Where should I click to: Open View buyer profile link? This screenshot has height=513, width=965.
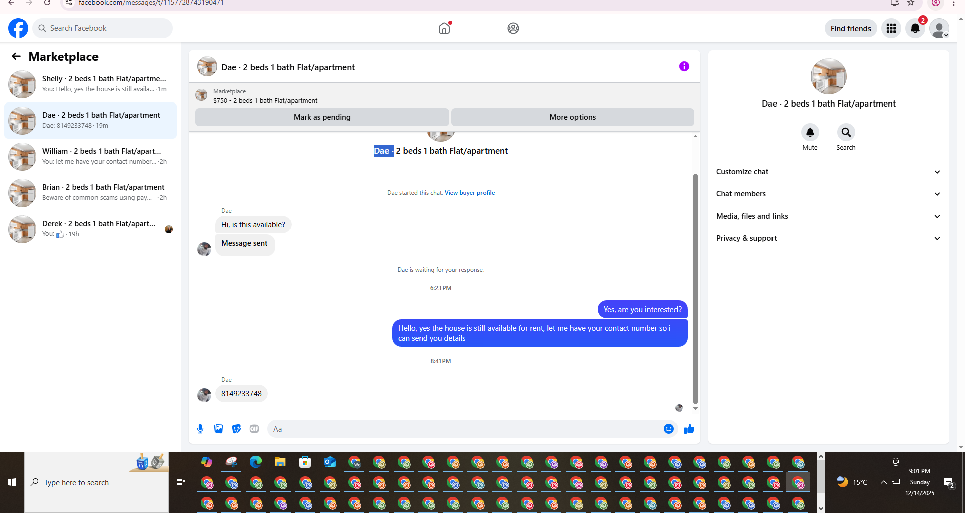click(x=469, y=193)
